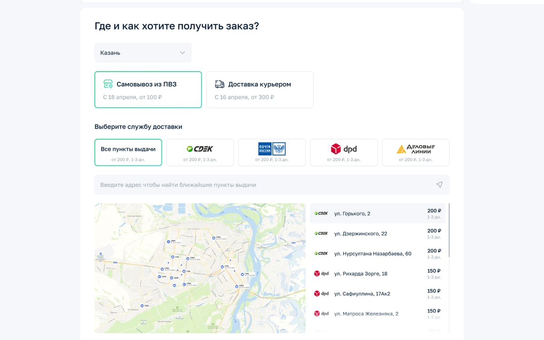Click the geolocation arrow icon in the address field
Viewport: 544px width, 340px height.
coord(439,185)
